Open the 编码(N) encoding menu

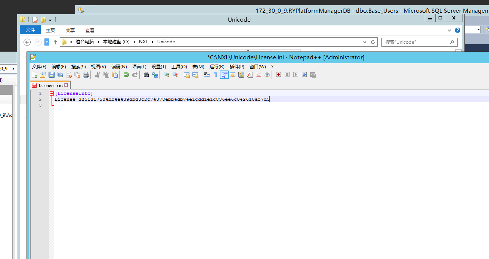[x=119, y=67]
